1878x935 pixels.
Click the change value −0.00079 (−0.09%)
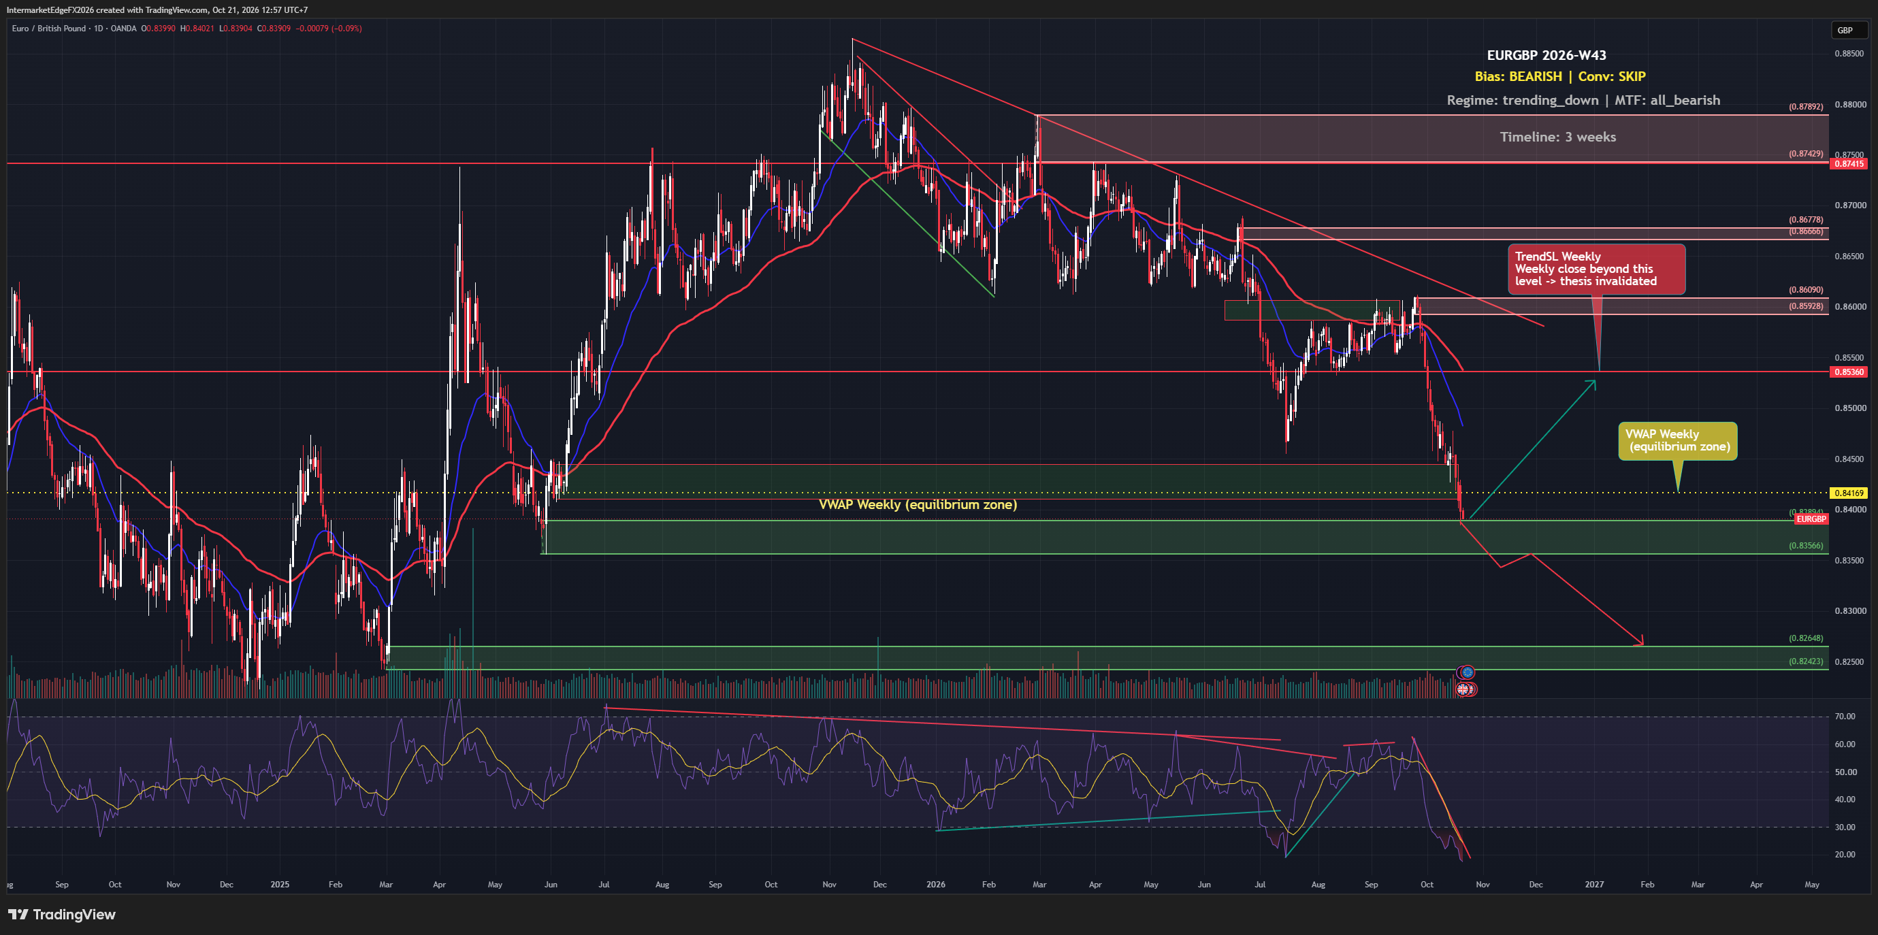tap(329, 29)
